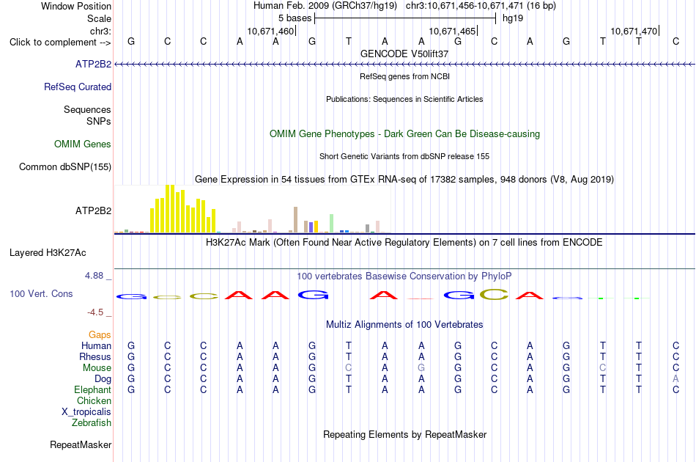Screen dimensions: 696x462
Task: Click the green OMIM Gene Phenotypes title
Action: tap(404, 133)
